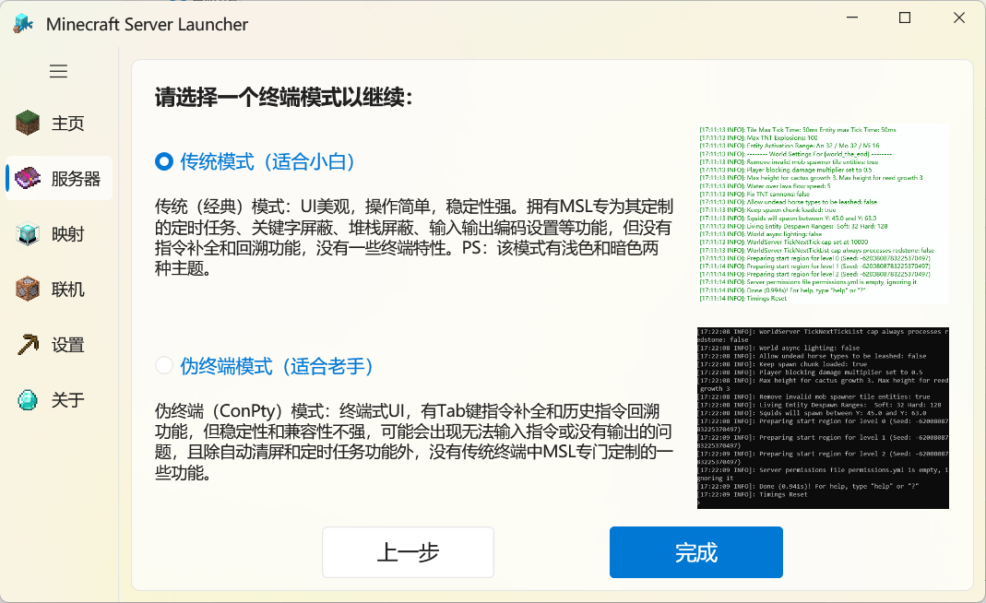Click the enchanted book 服务器 icon
Image resolution: width=986 pixels, height=603 pixels.
click(29, 177)
